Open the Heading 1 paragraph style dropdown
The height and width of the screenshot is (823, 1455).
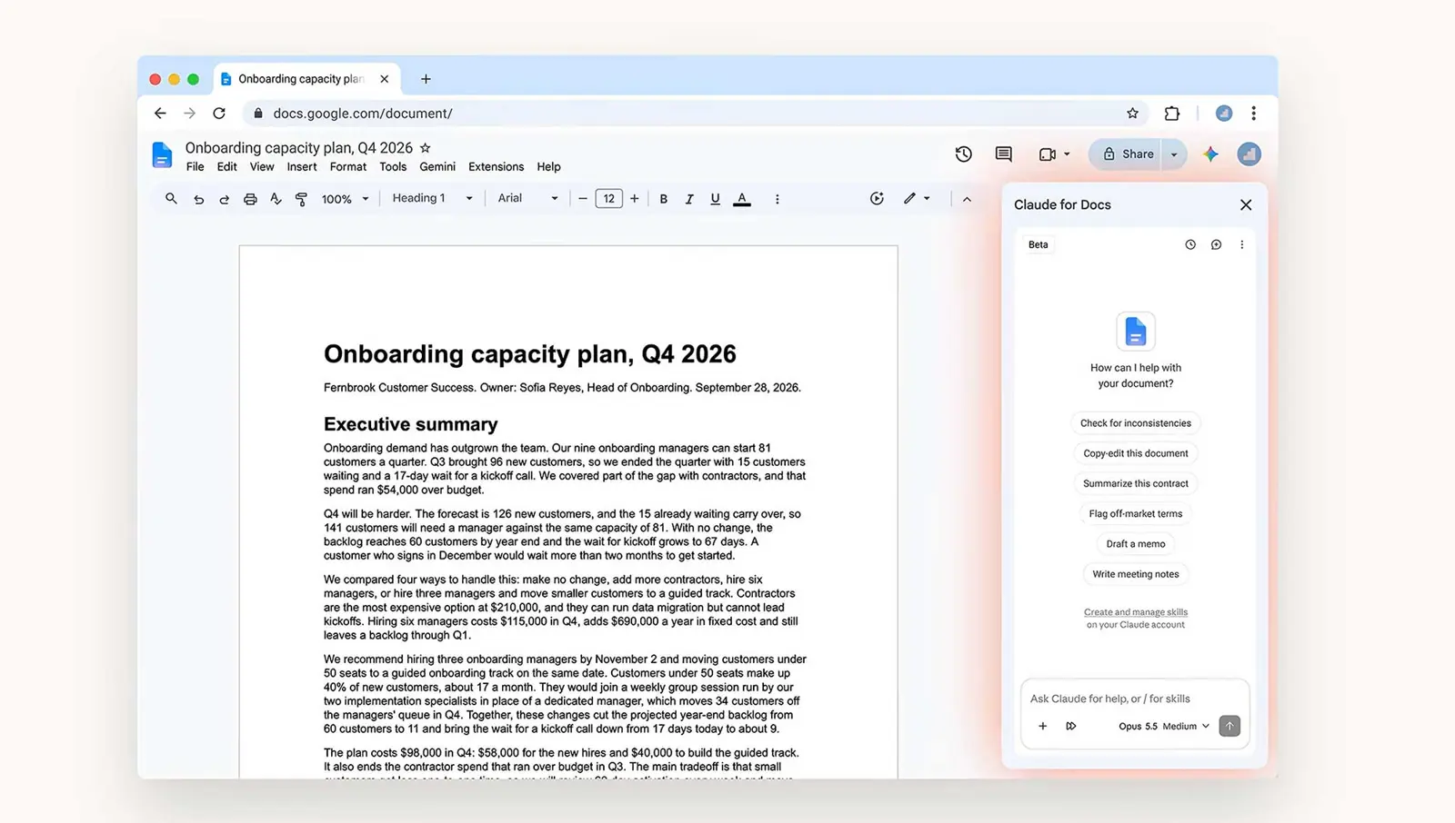click(433, 198)
